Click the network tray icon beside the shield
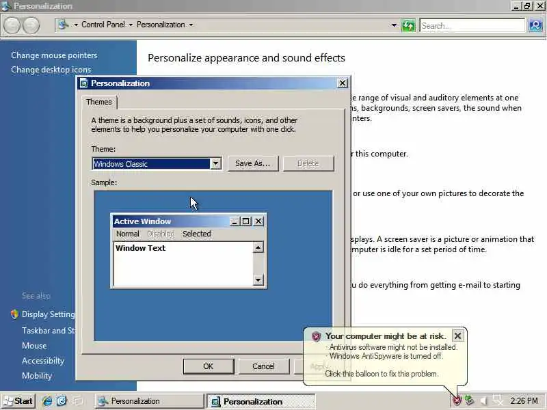Viewport: 547px width, 410px height. coord(470,401)
